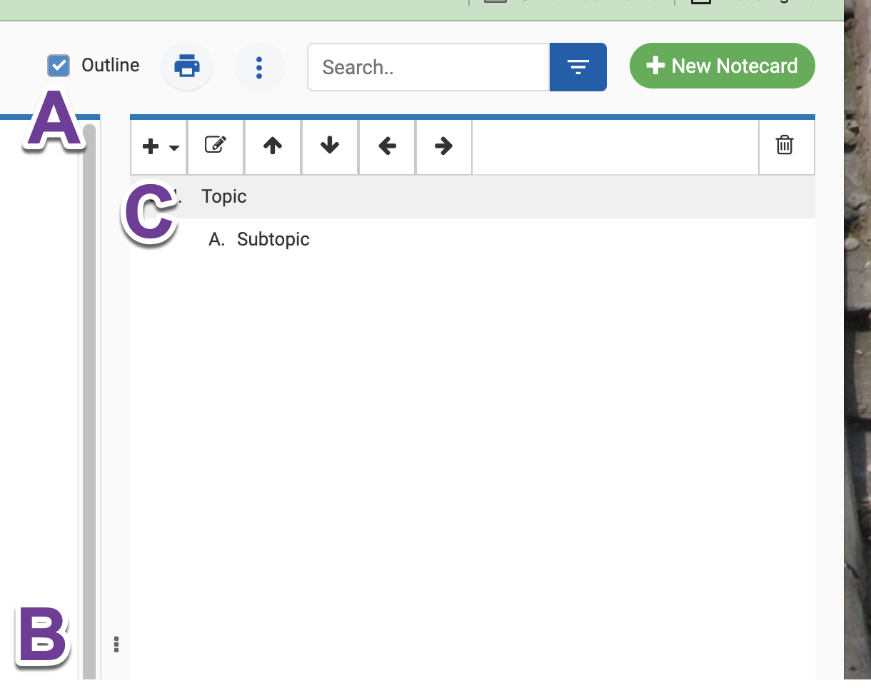This screenshot has height=688, width=871.
Task: Edit the selected outline item
Action: [216, 146]
